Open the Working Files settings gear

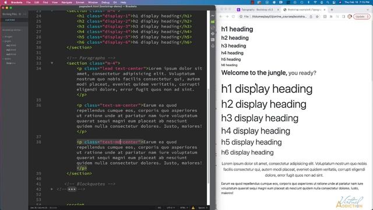[20, 14]
